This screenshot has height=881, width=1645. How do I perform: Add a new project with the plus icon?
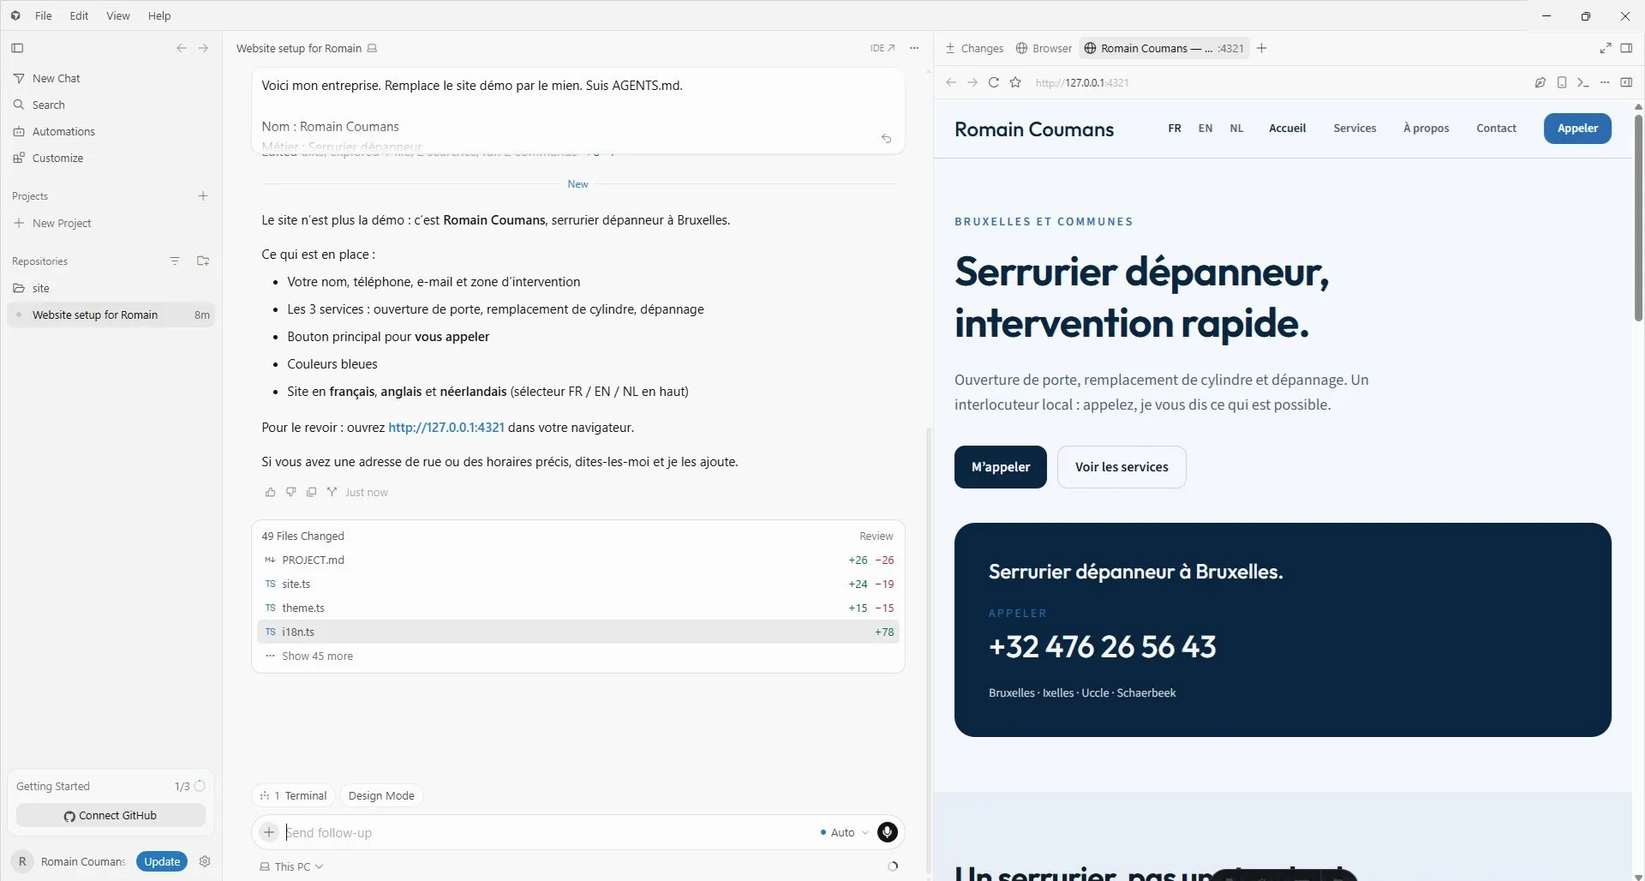tap(203, 196)
